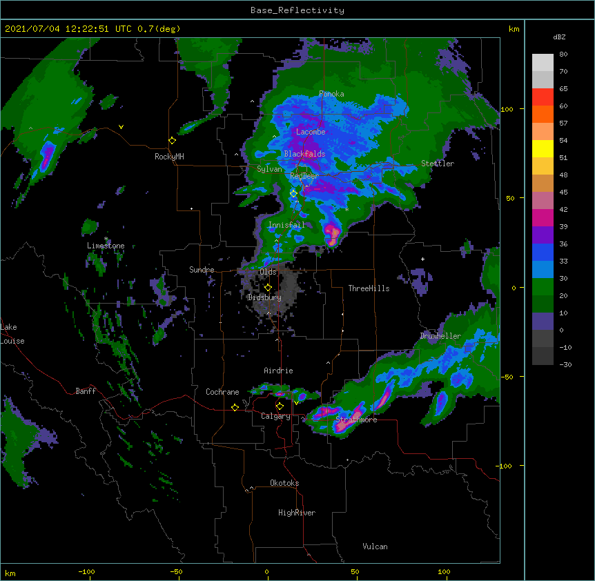Click the gold 48-51 dBZ legend swatch
Image resolution: width=595 pixels, height=581 pixels.
(x=543, y=166)
